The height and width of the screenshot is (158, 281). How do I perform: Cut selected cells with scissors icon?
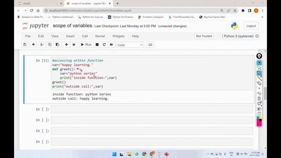click(x=42, y=45)
